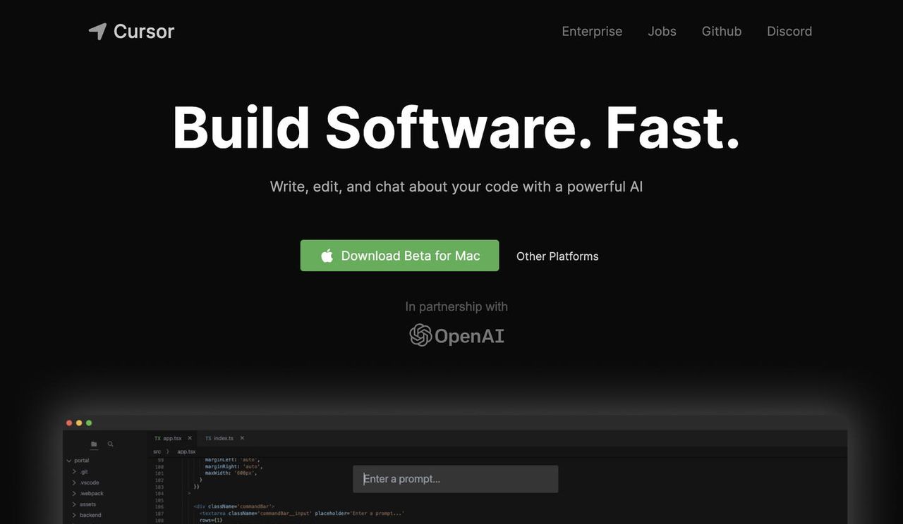Close the index.ts tab via its X
Viewport: 903px width, 524px height.
pos(242,438)
